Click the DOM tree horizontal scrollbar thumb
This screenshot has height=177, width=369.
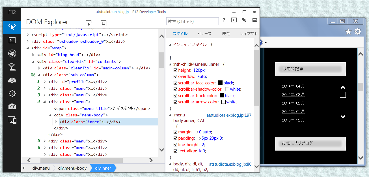click(x=82, y=160)
